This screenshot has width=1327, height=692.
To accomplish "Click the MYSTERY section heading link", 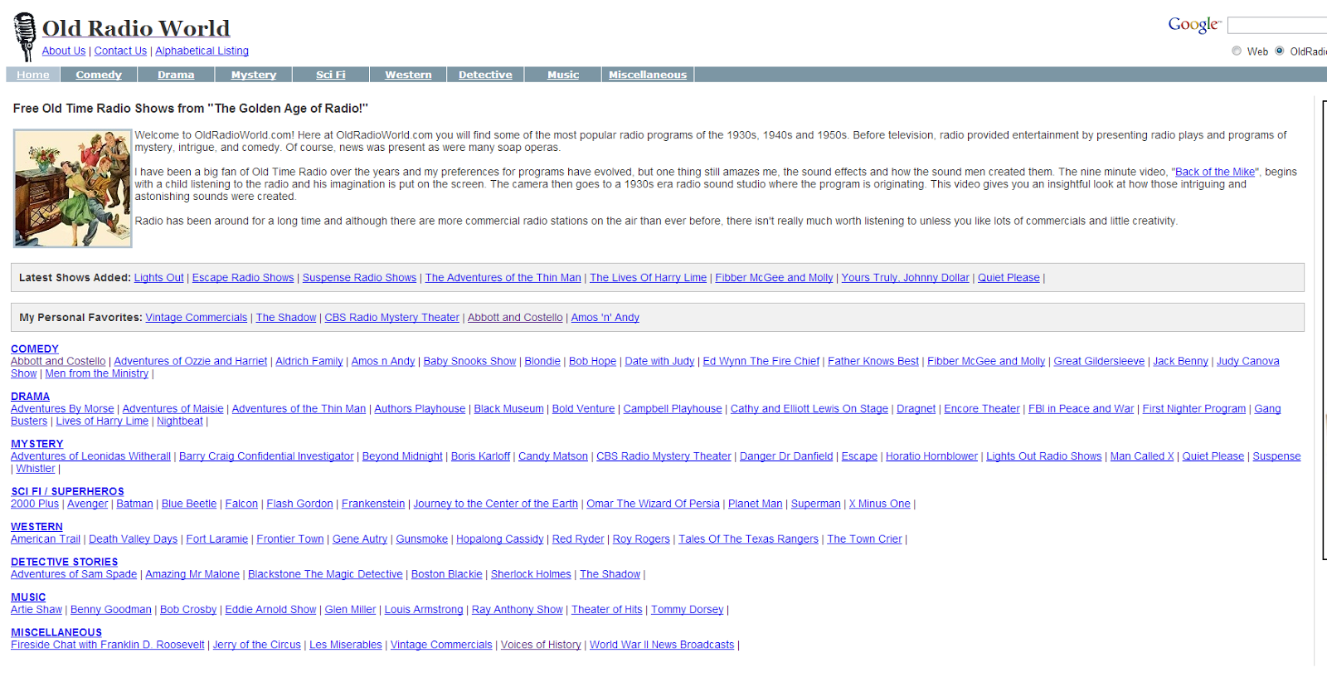I will click(x=36, y=445).
